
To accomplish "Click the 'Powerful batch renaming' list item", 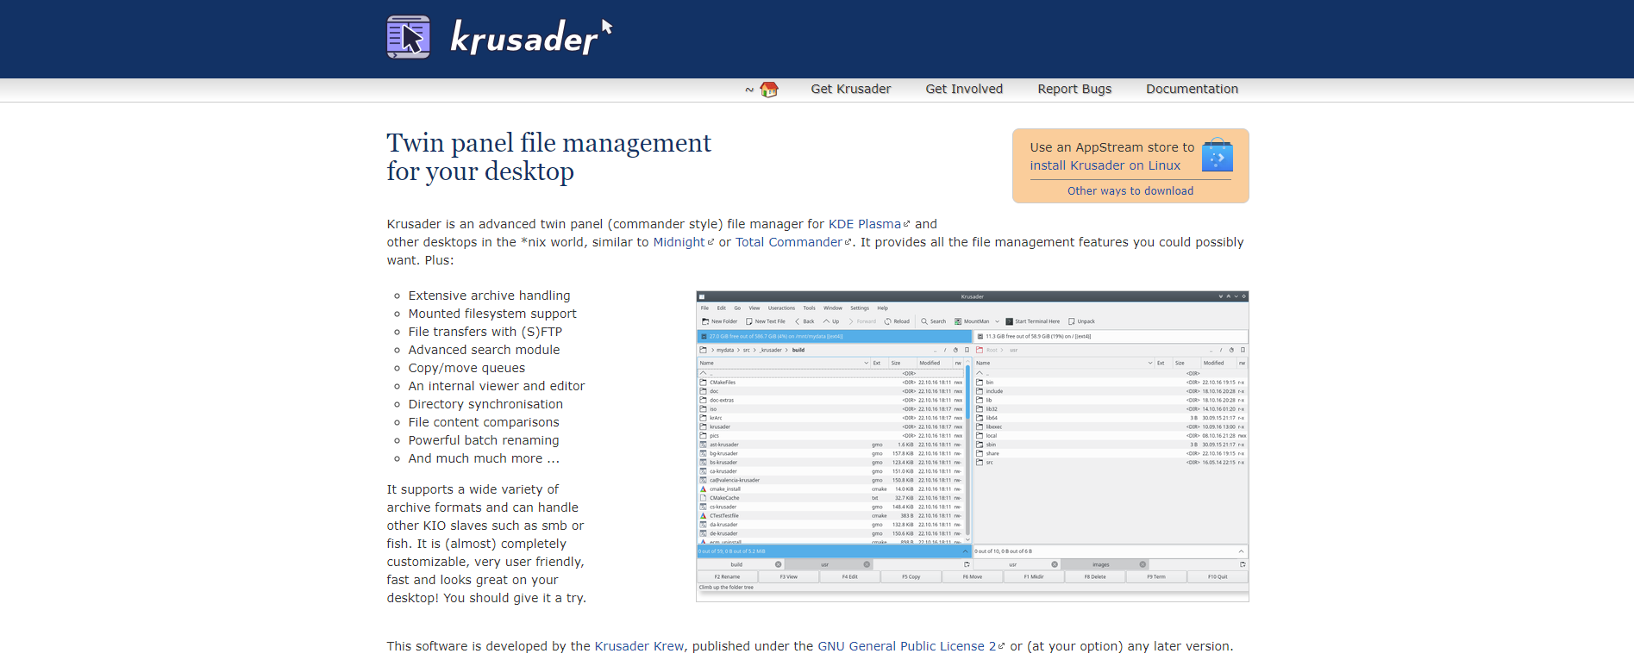I will (x=484, y=440).
